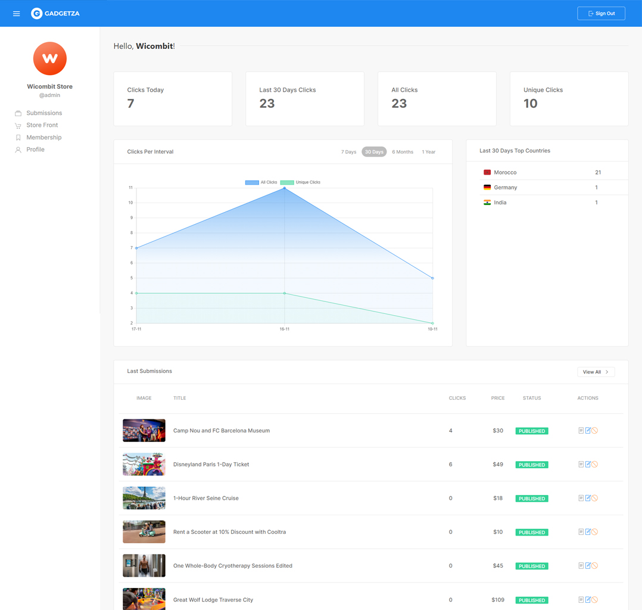Click the Membership bookmark icon

pos(18,138)
